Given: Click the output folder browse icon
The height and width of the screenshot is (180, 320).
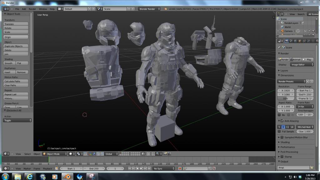Looking at the screenshot, I should point(311,167).
